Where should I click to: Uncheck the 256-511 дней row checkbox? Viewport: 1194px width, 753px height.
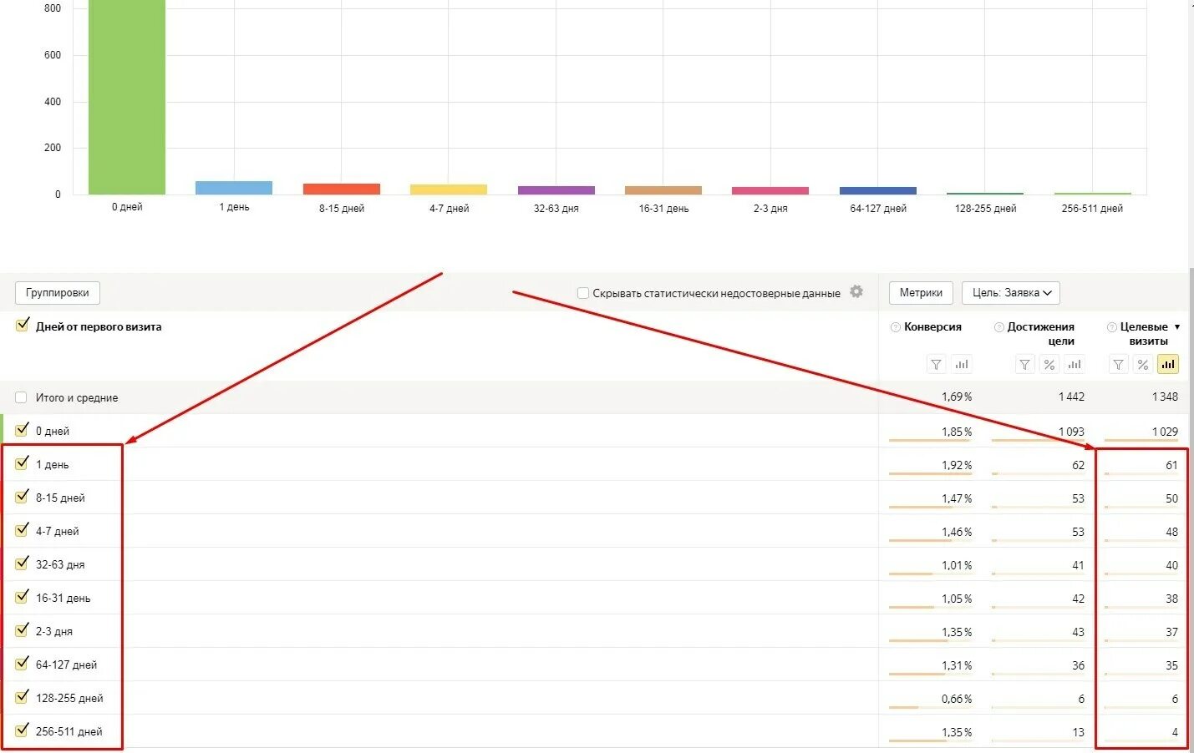click(x=23, y=730)
